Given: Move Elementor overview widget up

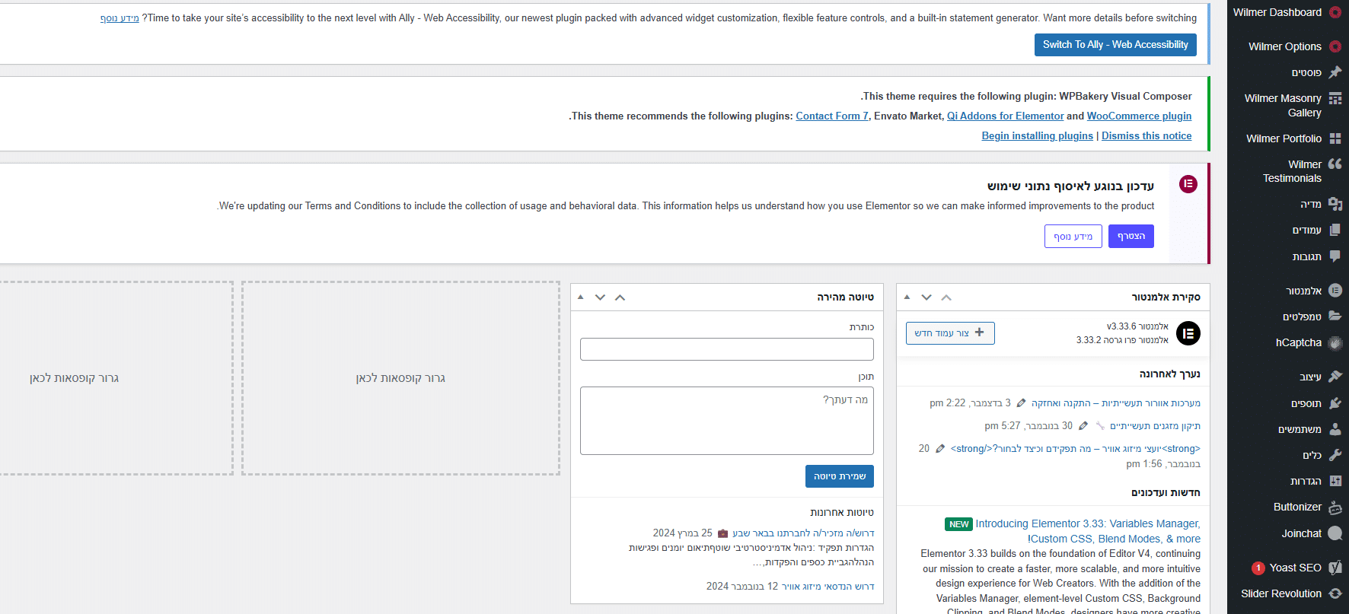Looking at the screenshot, I should (x=946, y=297).
